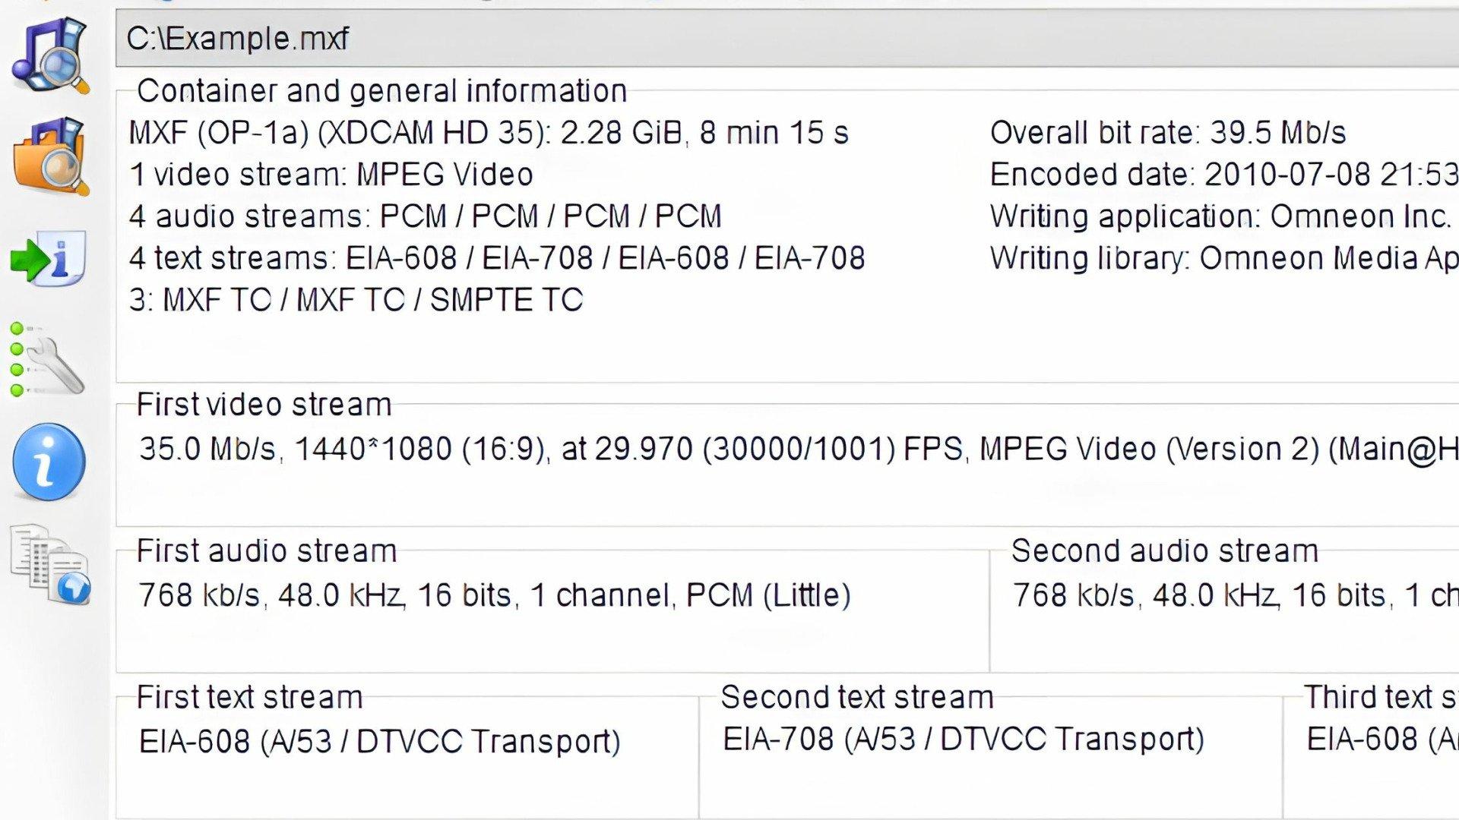1459x820 pixels.
Task: Click the Export info arrow icon
Action: [49, 259]
